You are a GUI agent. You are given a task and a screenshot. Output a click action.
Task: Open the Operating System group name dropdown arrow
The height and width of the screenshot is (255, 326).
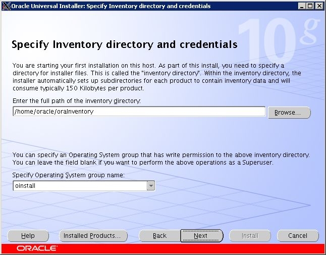coord(150,186)
